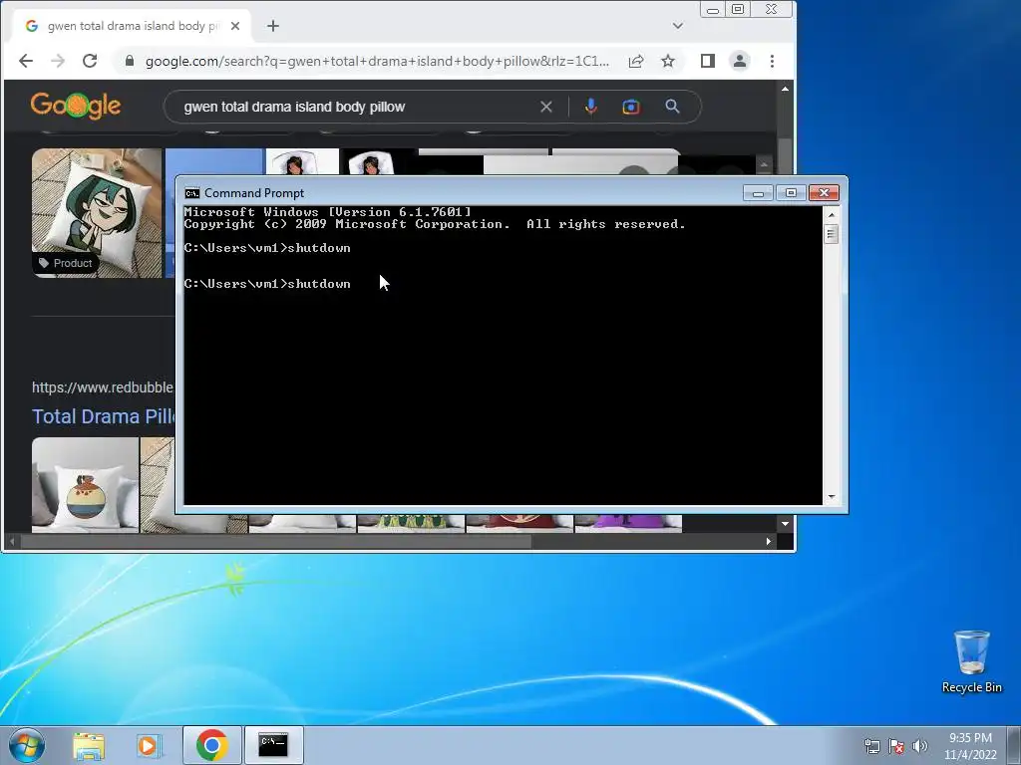Screen dimensions: 1021x765
Task: Open Windows Start menu orb
Action: click(x=27, y=745)
